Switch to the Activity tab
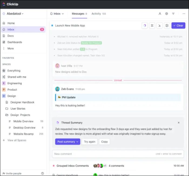Screen dimensions: 189x176 click(99, 13)
